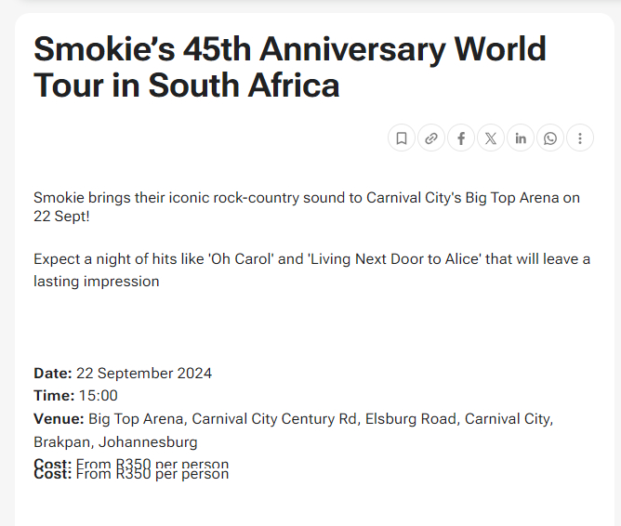Image resolution: width=621 pixels, height=526 pixels.
Task: Click the bold Date label
Action: 53,374
